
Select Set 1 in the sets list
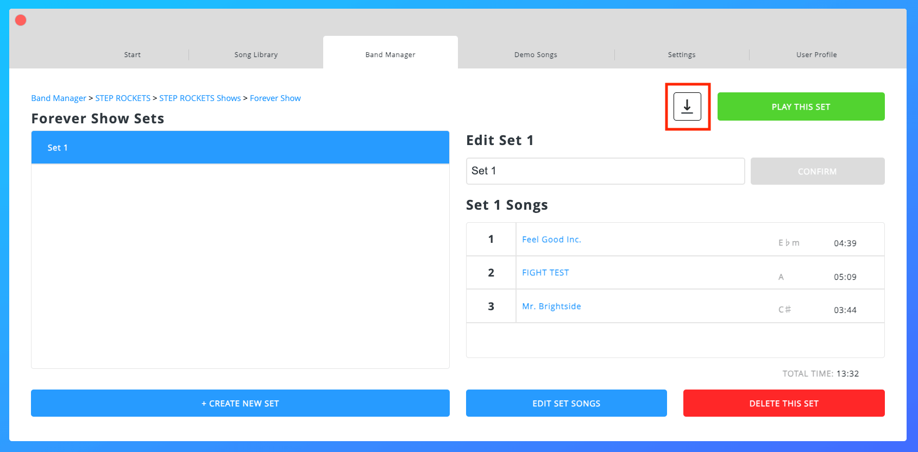pos(240,147)
